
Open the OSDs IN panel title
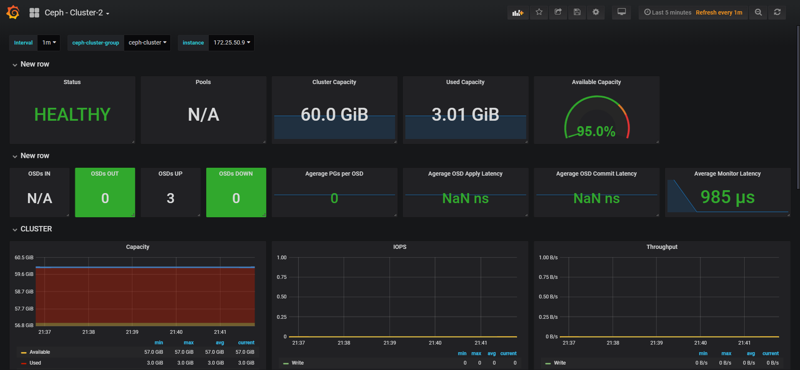(x=39, y=174)
